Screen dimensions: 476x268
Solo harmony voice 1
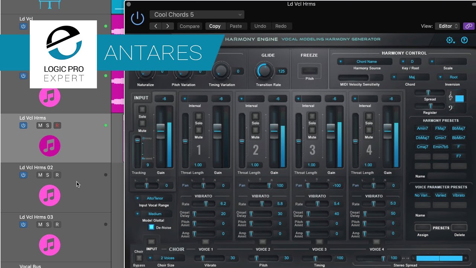click(x=199, y=116)
